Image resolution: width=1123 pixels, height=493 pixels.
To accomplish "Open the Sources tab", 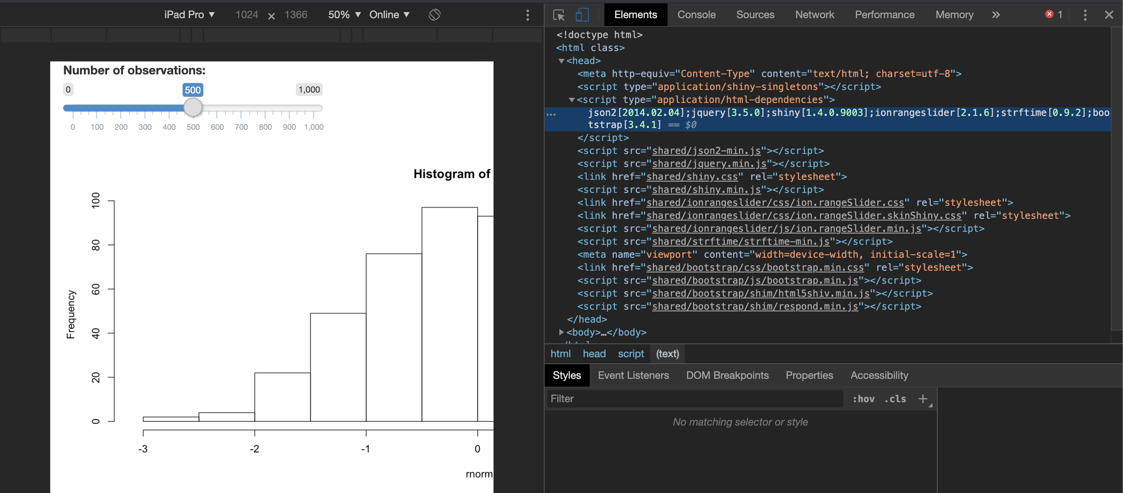I will pos(755,15).
